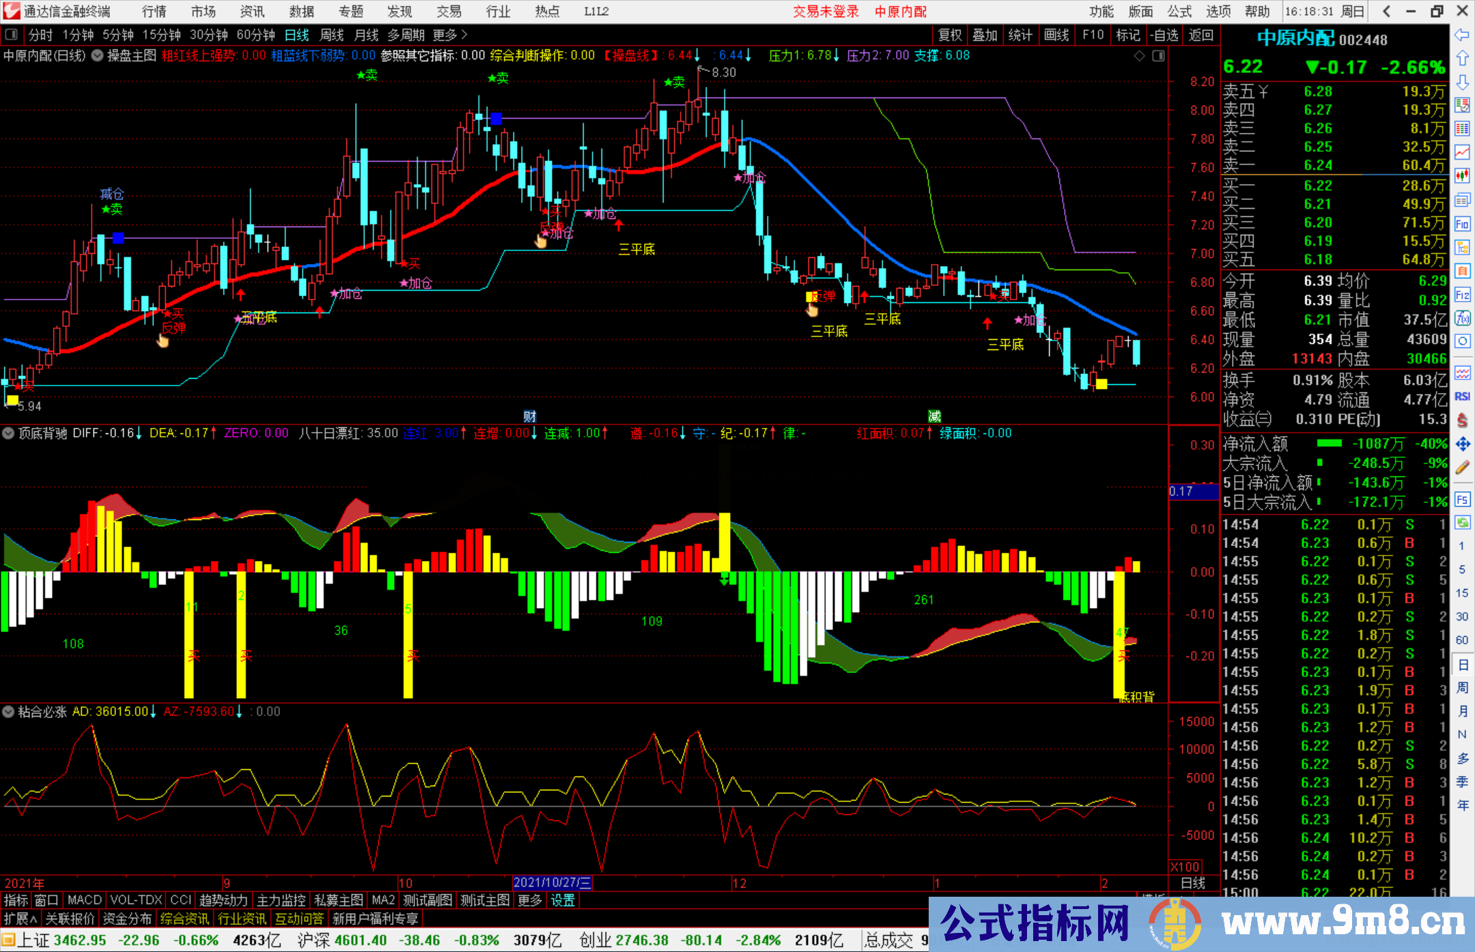Viewport: 1475px width, 952px height.
Task: Toggle the 顶底背驰 indicator panel circle
Action: point(8,433)
